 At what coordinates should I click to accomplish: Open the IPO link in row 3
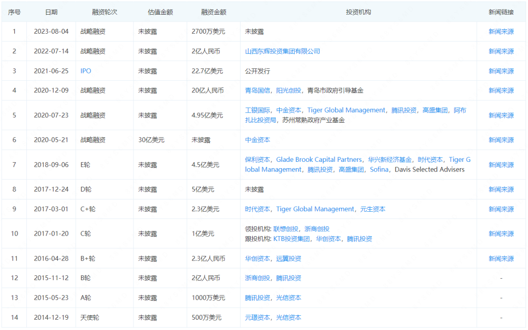click(85, 71)
